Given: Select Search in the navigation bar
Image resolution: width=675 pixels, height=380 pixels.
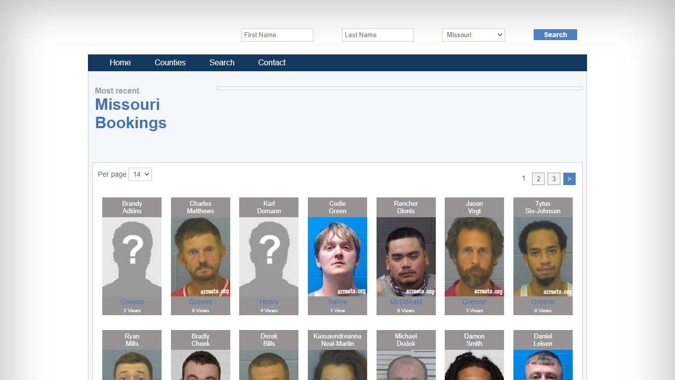Looking at the screenshot, I should pyautogui.click(x=222, y=62).
